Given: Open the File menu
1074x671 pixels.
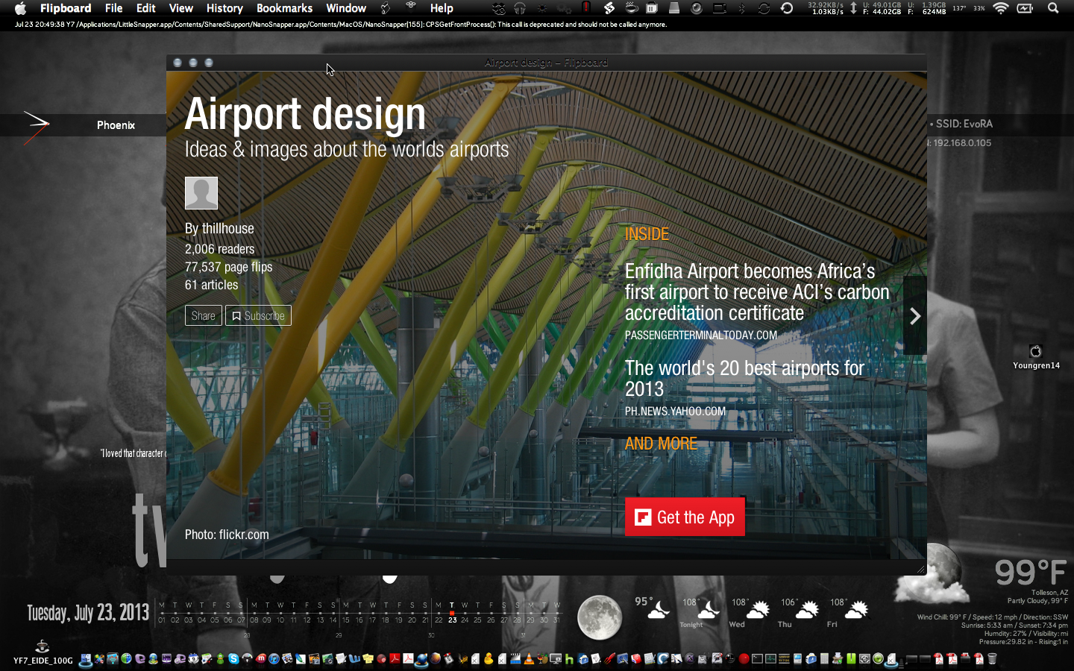Looking at the screenshot, I should (113, 8).
